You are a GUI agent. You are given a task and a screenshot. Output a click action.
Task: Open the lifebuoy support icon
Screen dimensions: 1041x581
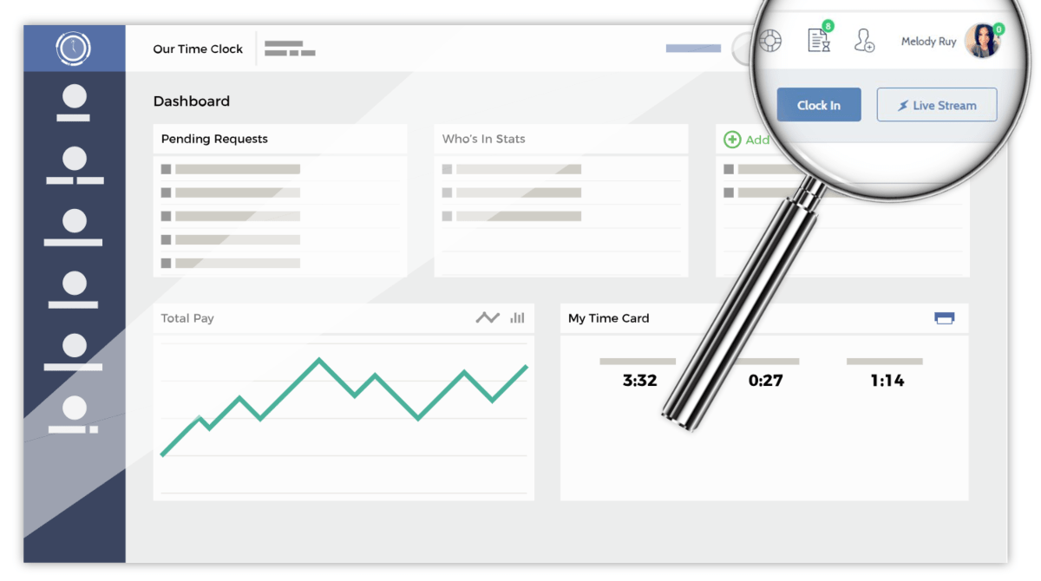(770, 40)
